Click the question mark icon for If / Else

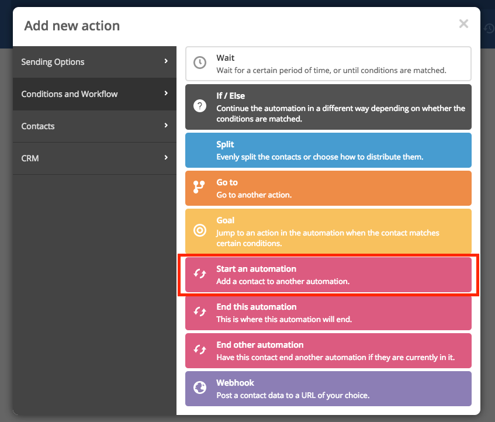[200, 106]
